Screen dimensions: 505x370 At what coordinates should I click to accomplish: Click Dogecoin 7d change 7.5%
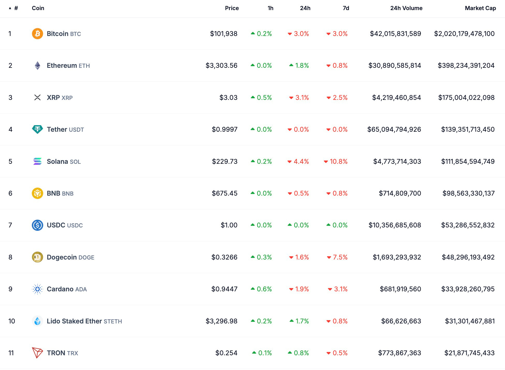click(x=337, y=257)
